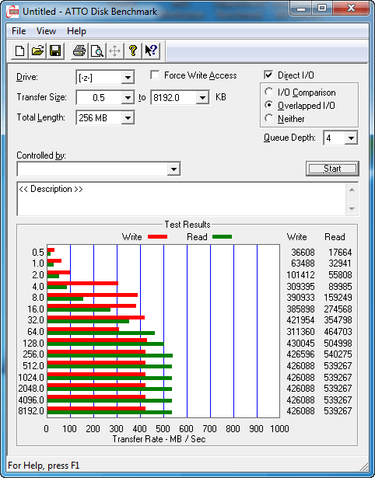Choose the Neither radio option

click(x=269, y=118)
